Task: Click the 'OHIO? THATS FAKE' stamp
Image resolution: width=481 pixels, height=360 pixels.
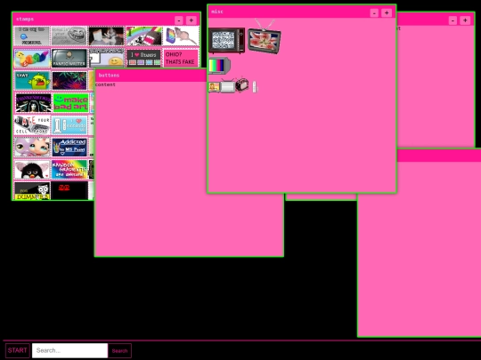Action: click(181, 58)
